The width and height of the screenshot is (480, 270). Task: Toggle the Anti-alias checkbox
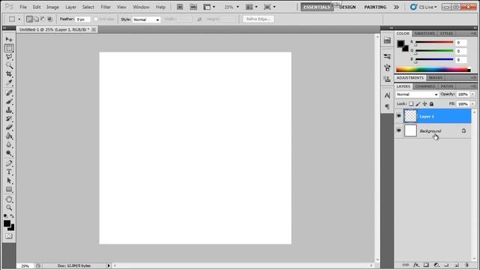pyautogui.click(x=96, y=19)
